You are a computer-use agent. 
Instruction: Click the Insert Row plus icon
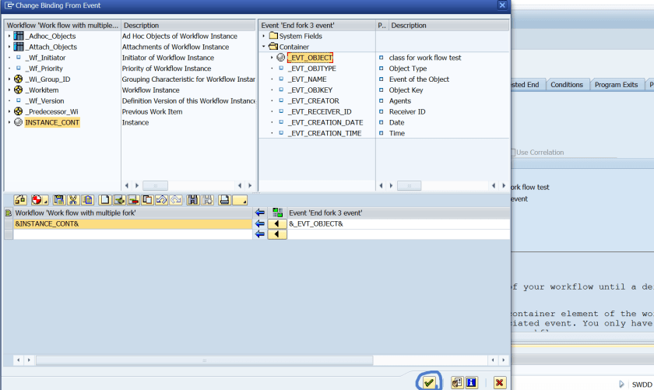(x=119, y=200)
